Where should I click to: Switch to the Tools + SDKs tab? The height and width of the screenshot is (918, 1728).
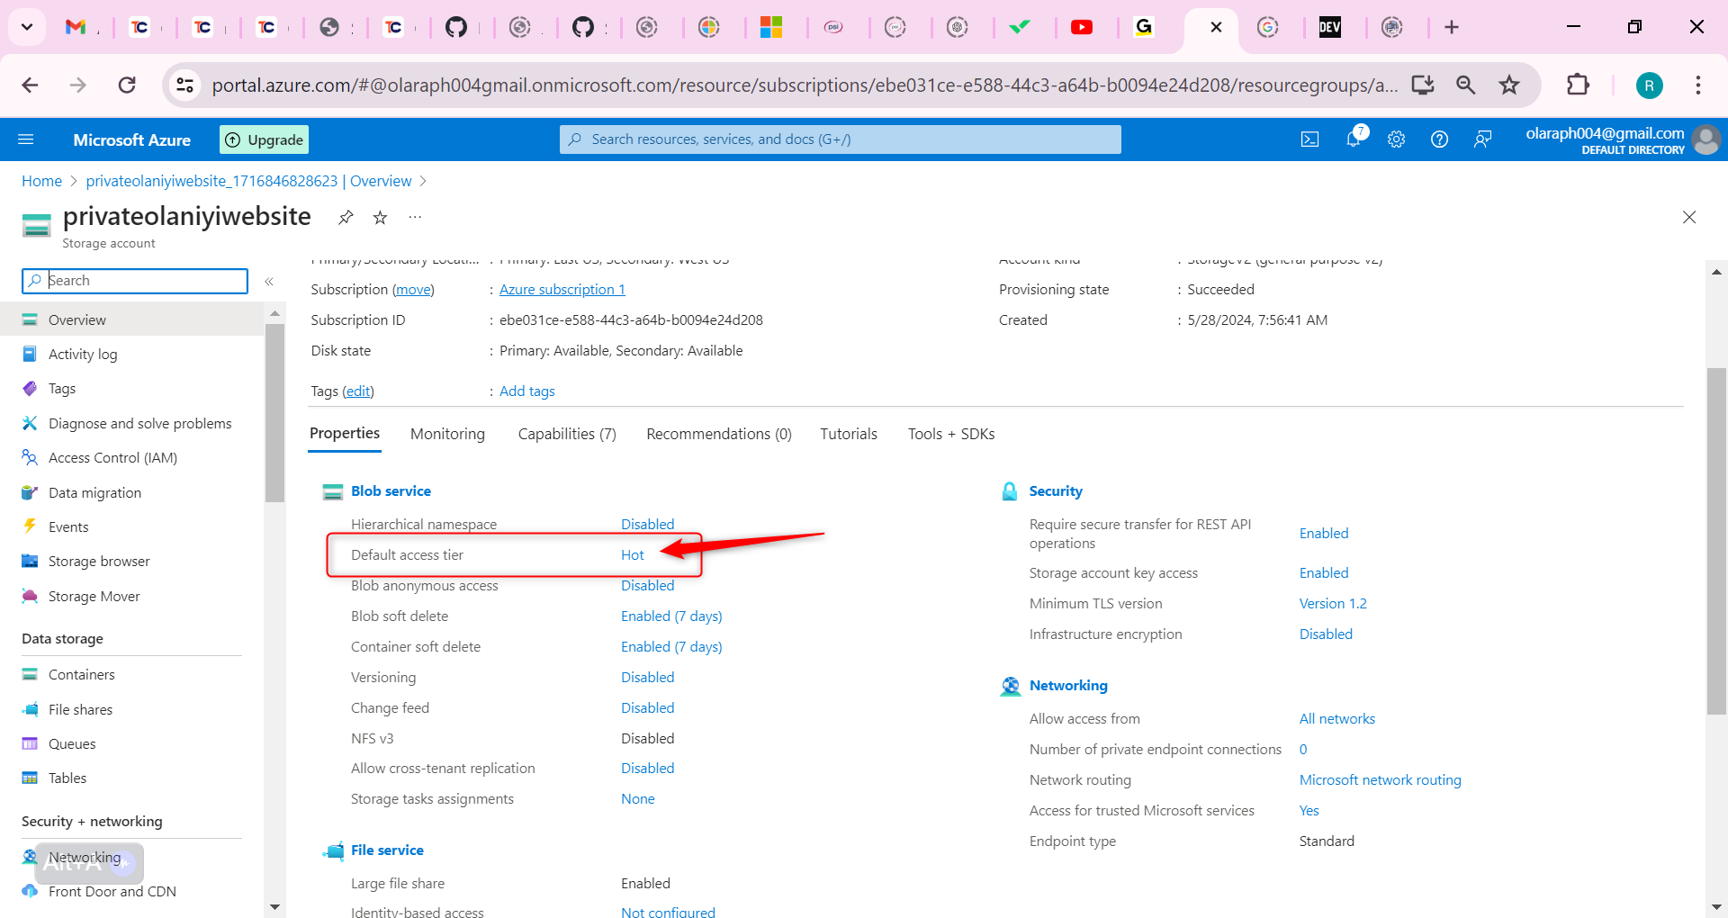[951, 434]
